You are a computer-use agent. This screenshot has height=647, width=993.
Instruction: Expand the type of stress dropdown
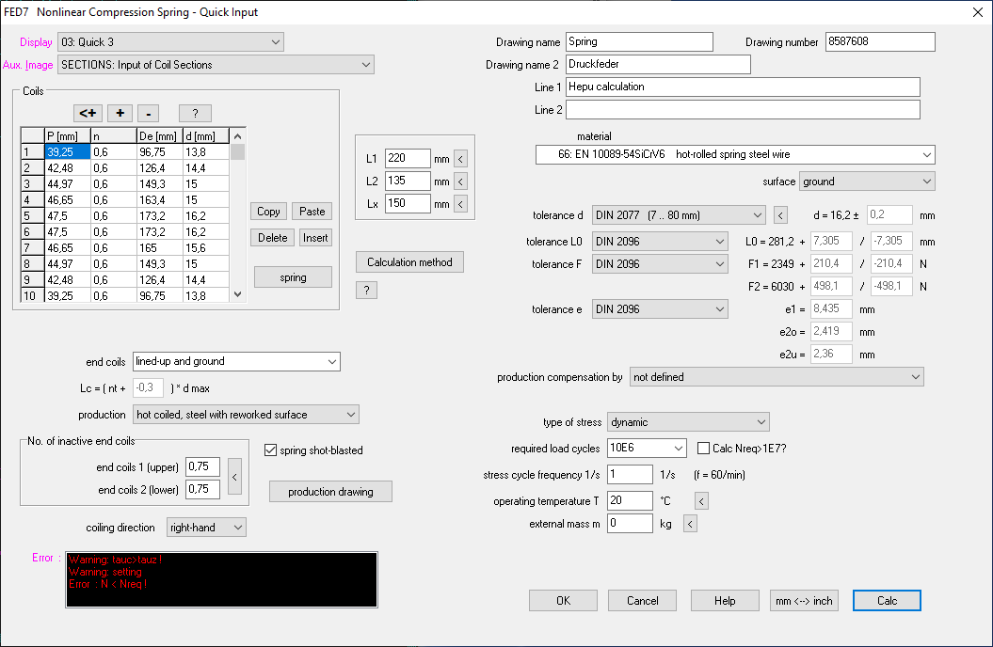pos(688,422)
